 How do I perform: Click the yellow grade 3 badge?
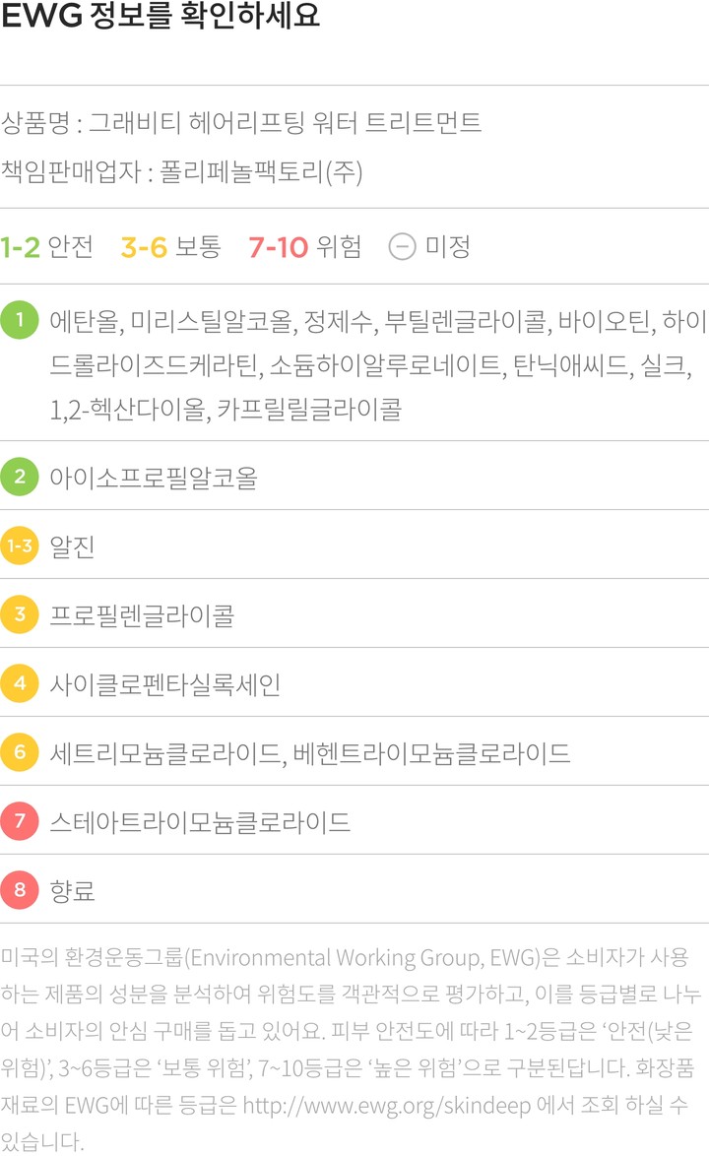[x=20, y=614]
